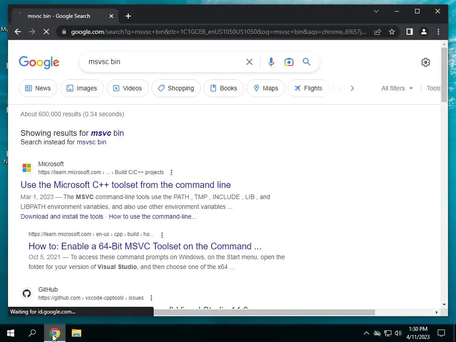
Task: Open the Windows Start menu
Action: [x=11, y=333]
